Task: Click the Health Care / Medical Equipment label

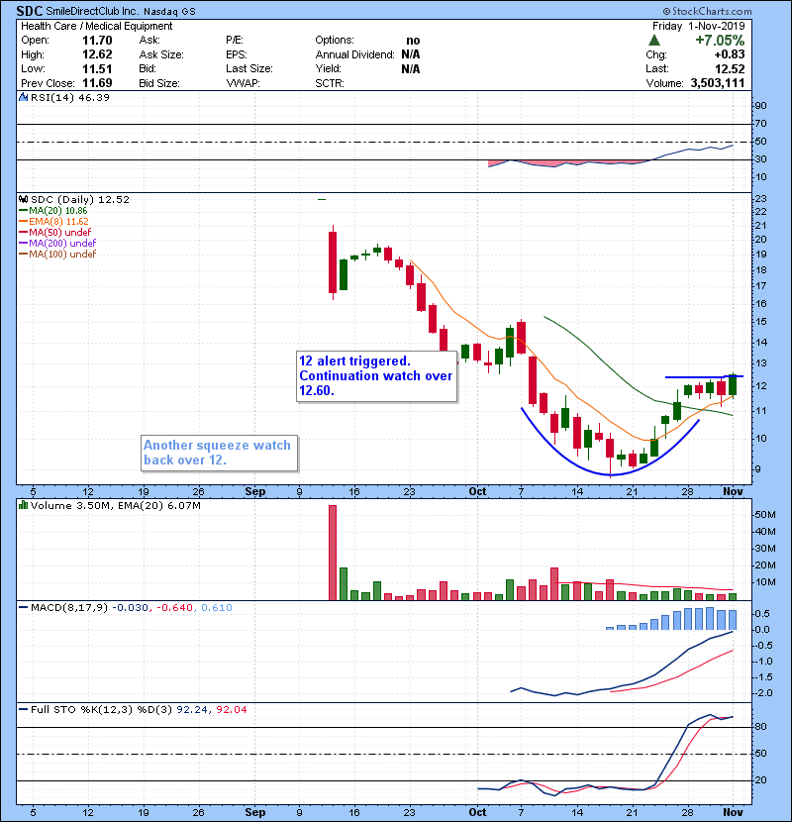Action: pyautogui.click(x=96, y=26)
